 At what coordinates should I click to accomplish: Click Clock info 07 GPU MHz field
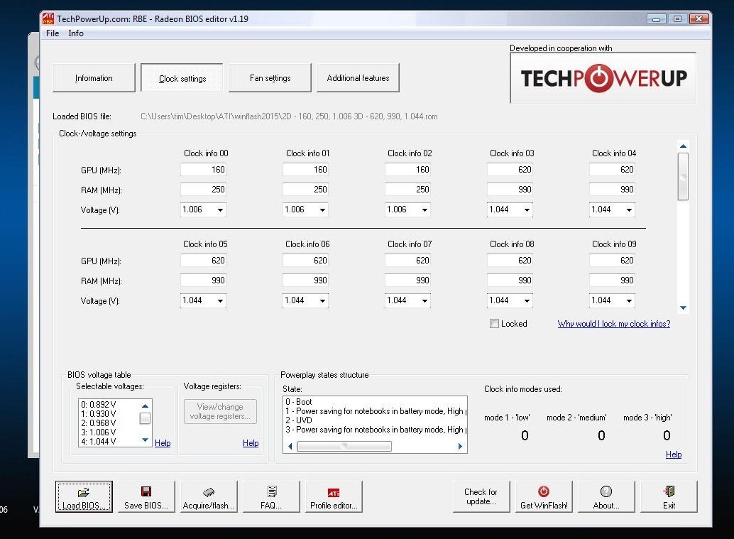[x=407, y=261]
